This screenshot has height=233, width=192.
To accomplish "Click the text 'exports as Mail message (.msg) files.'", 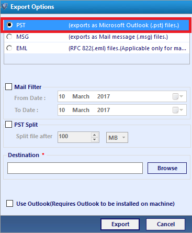I will coord(118,37).
